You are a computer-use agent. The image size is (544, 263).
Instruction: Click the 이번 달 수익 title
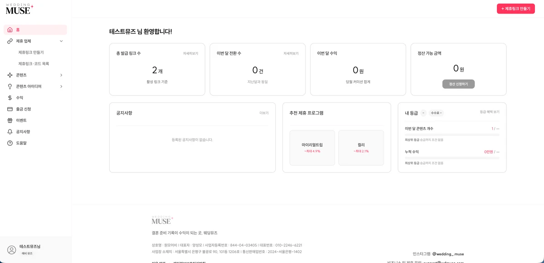327,53
